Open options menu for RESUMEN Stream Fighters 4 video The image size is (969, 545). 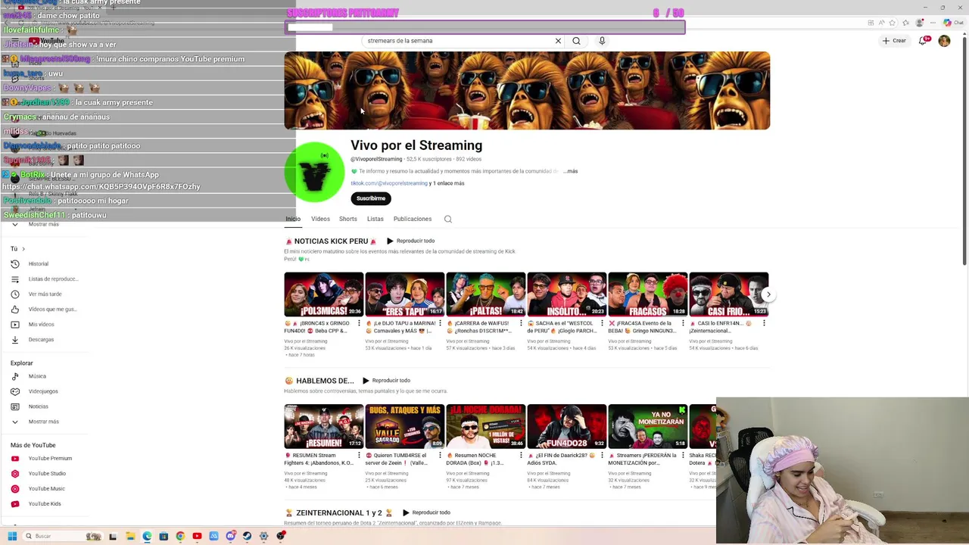click(x=359, y=456)
